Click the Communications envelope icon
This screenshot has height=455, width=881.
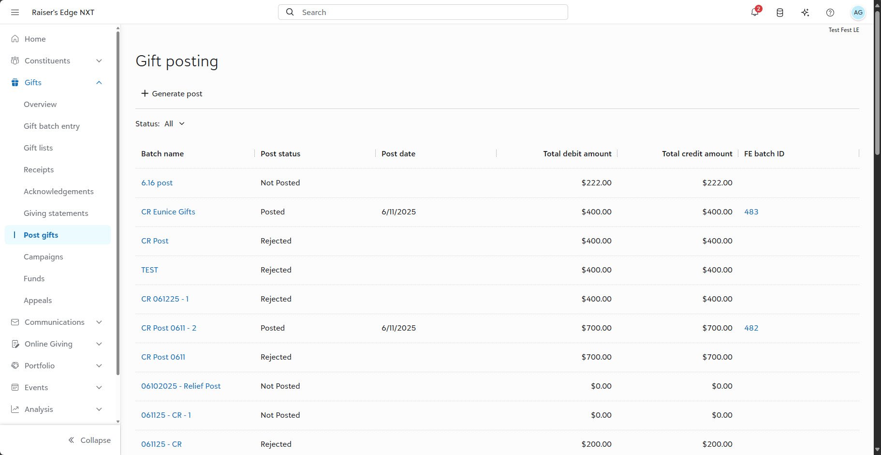pyautogui.click(x=15, y=322)
